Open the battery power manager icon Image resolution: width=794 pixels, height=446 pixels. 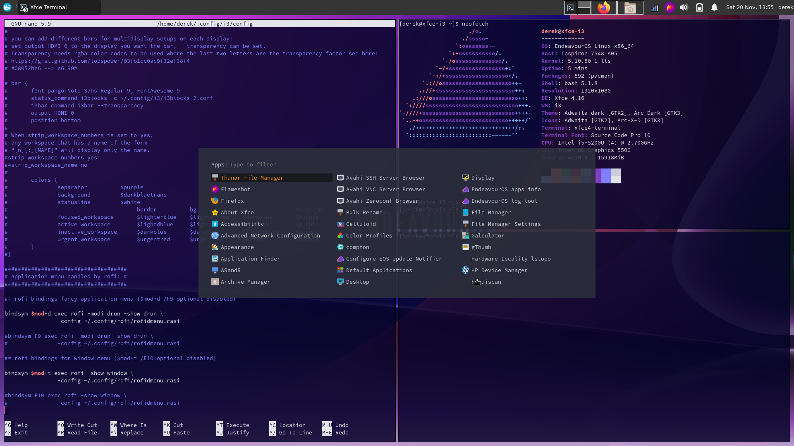tap(699, 7)
